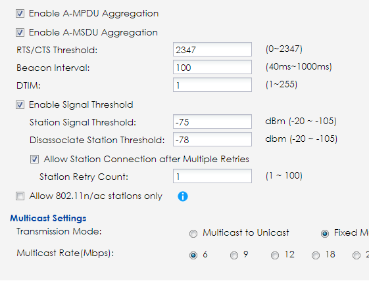Choose multicast rate 12 Mbps
369x283 pixels.
[275, 255]
